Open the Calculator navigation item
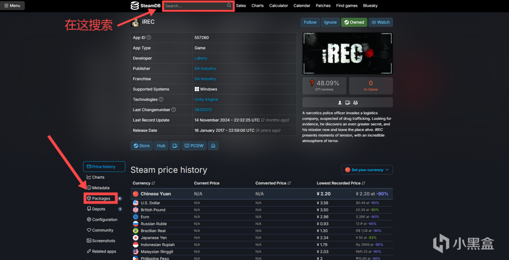This screenshot has height=260, width=509. pos(279,6)
